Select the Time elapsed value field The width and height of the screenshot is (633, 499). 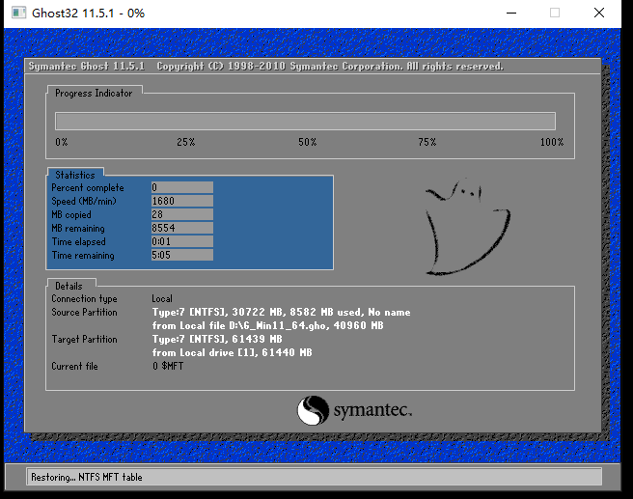[181, 241]
